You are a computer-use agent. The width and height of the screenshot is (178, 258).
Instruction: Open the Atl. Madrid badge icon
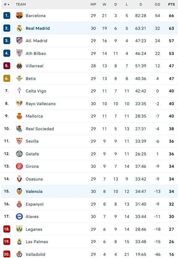tap(19, 41)
